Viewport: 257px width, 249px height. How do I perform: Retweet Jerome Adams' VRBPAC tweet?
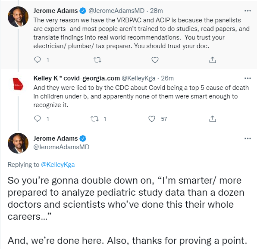pyautogui.click(x=97, y=60)
